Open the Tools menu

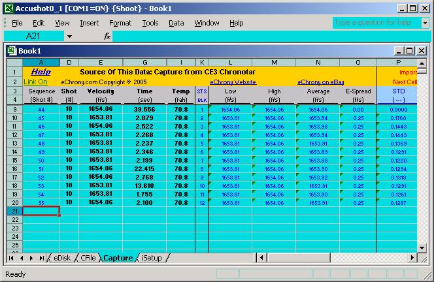[x=150, y=23]
